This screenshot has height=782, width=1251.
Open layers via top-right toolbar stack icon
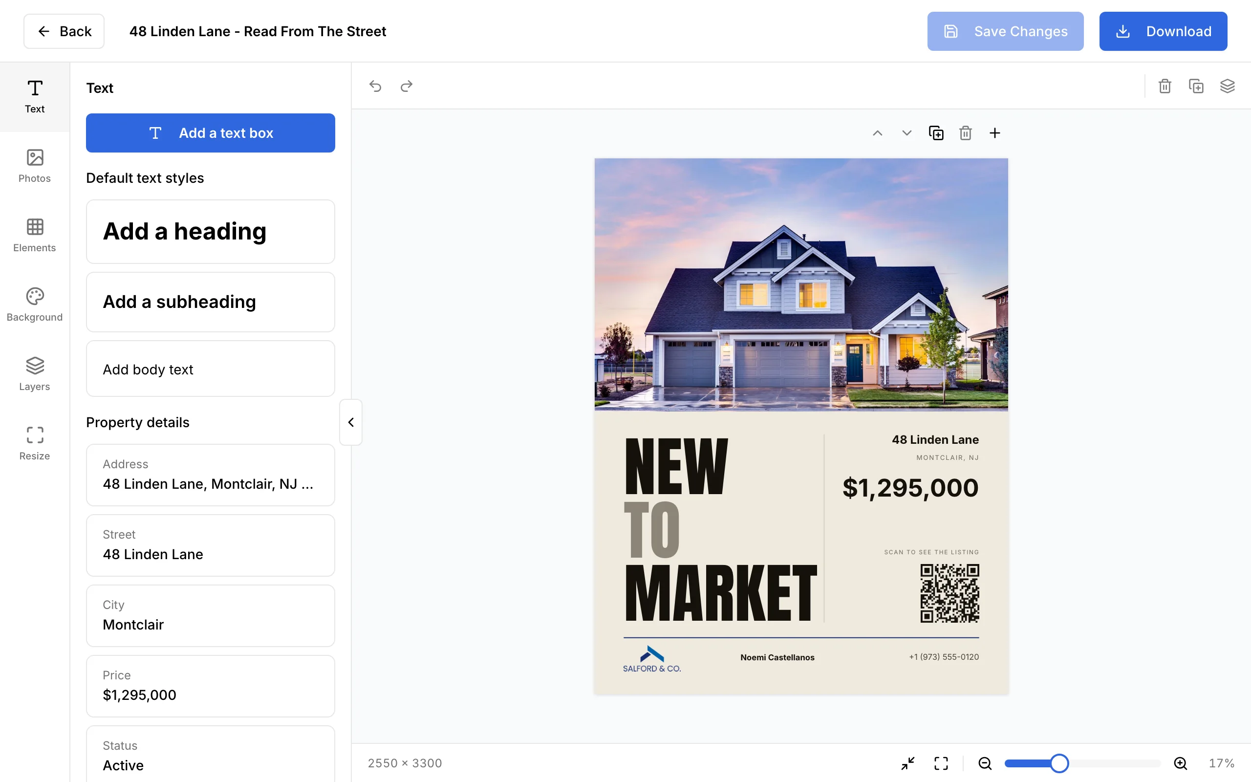click(1227, 86)
